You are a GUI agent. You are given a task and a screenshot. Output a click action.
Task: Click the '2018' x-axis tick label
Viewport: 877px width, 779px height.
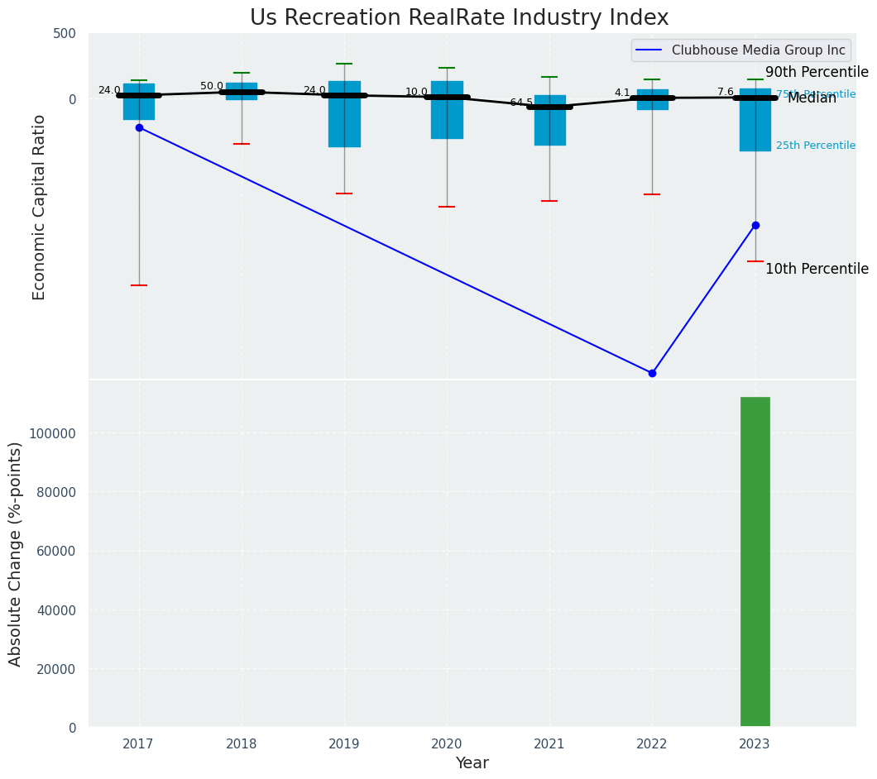pos(242,744)
